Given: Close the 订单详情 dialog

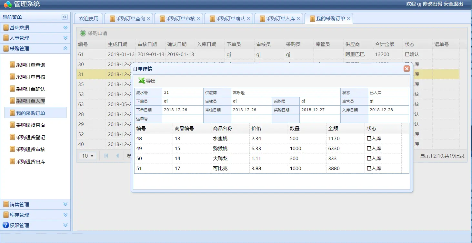Looking at the screenshot, I should (x=407, y=69).
